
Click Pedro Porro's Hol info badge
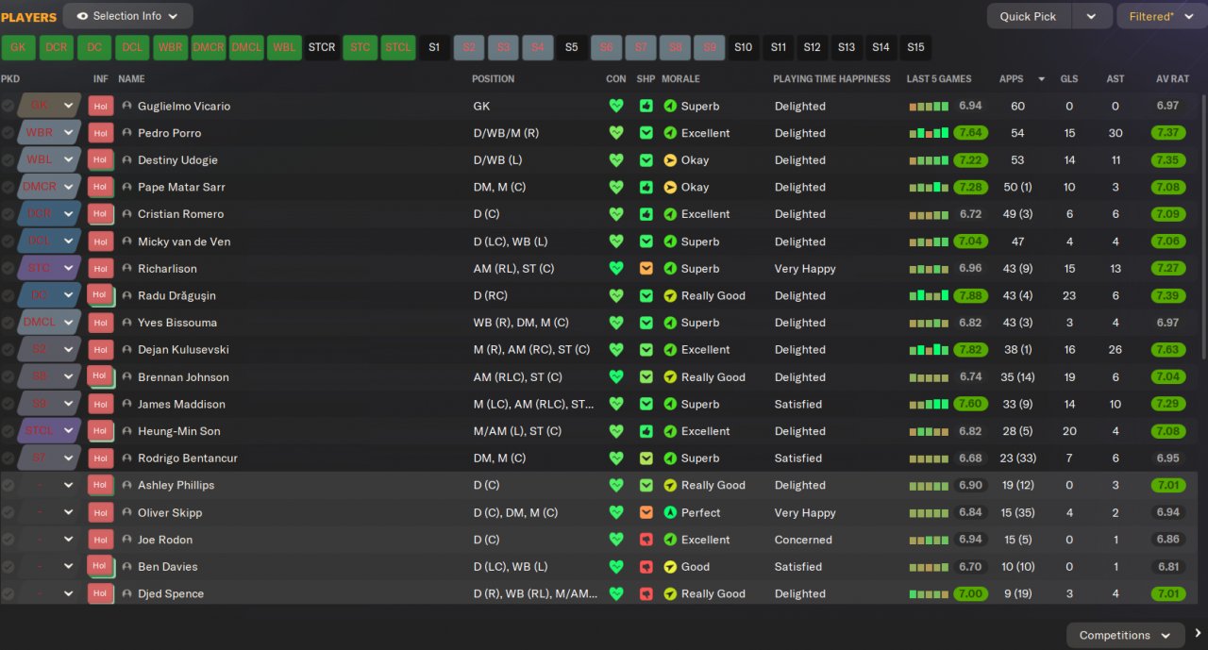click(x=100, y=133)
